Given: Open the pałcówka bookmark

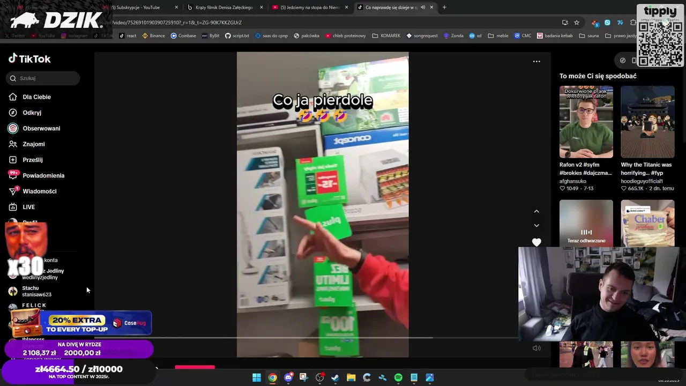Looking at the screenshot, I should coord(306,36).
